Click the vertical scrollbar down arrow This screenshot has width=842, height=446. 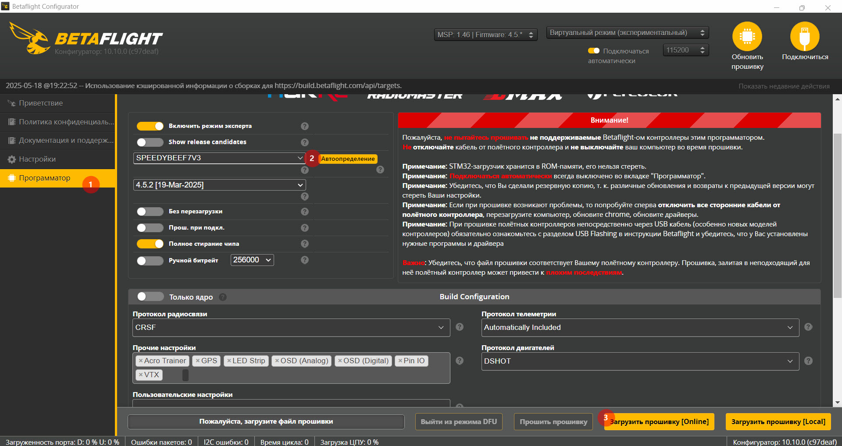[838, 402]
